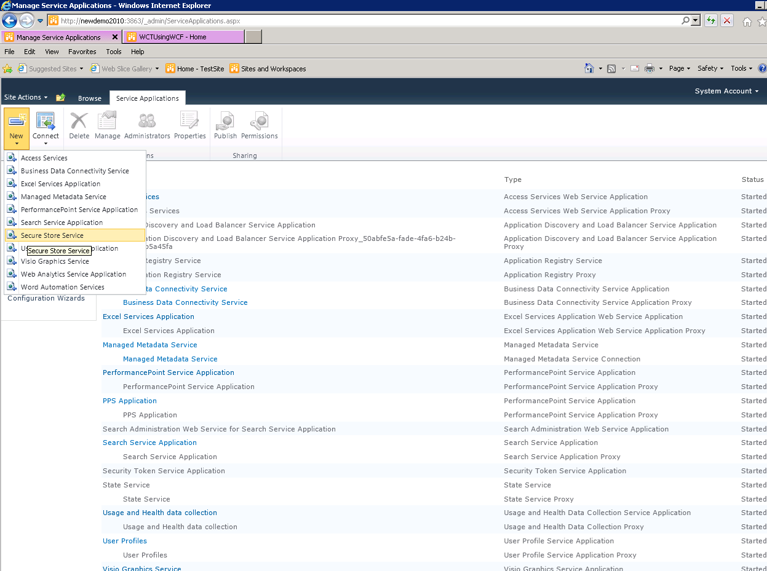Select Secure Store Service from New menu
This screenshot has width=767, height=571.
pos(75,235)
